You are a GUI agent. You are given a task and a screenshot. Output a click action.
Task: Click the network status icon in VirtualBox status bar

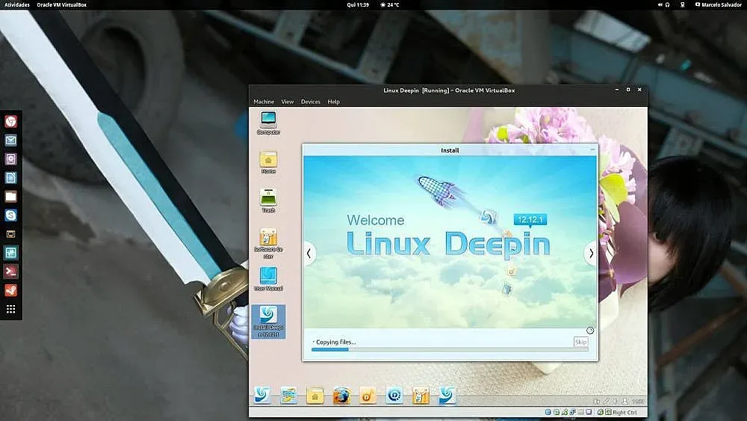click(x=565, y=412)
